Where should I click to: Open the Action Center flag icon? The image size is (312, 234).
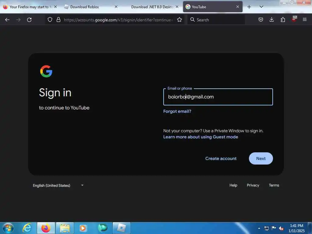[274, 228]
